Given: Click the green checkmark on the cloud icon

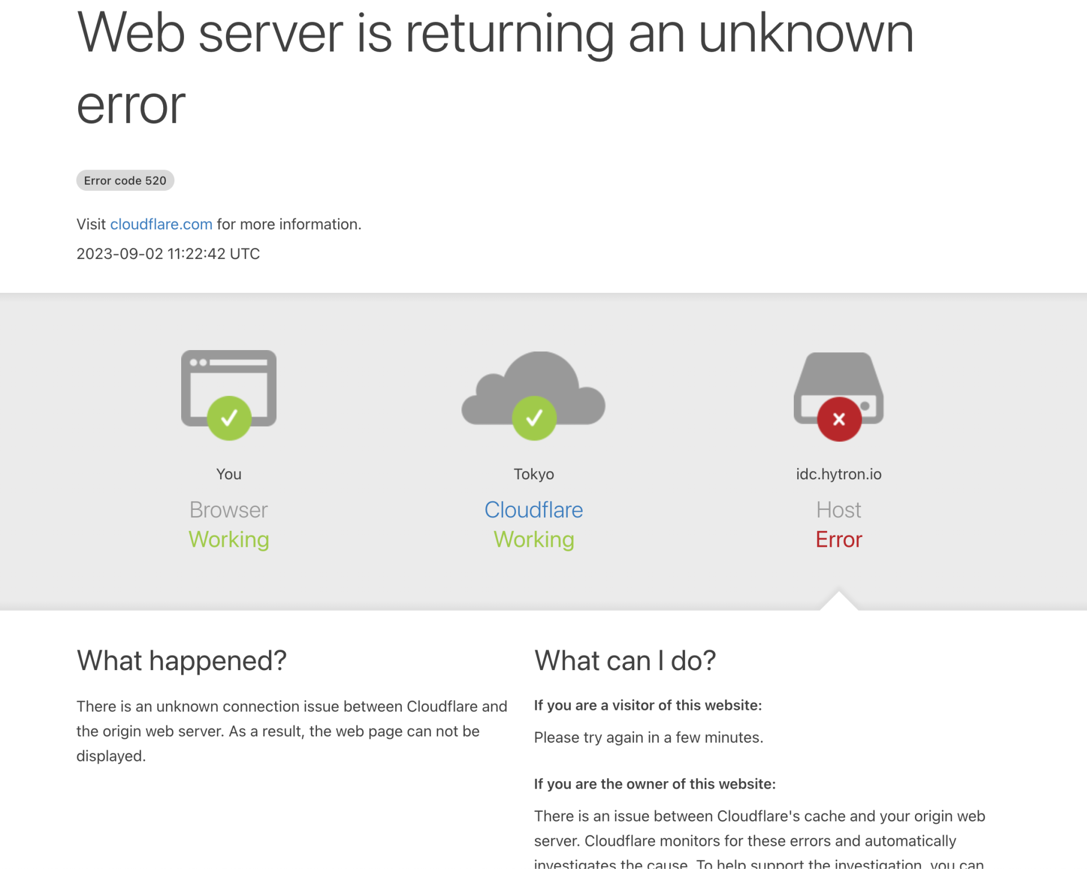Looking at the screenshot, I should (x=534, y=418).
